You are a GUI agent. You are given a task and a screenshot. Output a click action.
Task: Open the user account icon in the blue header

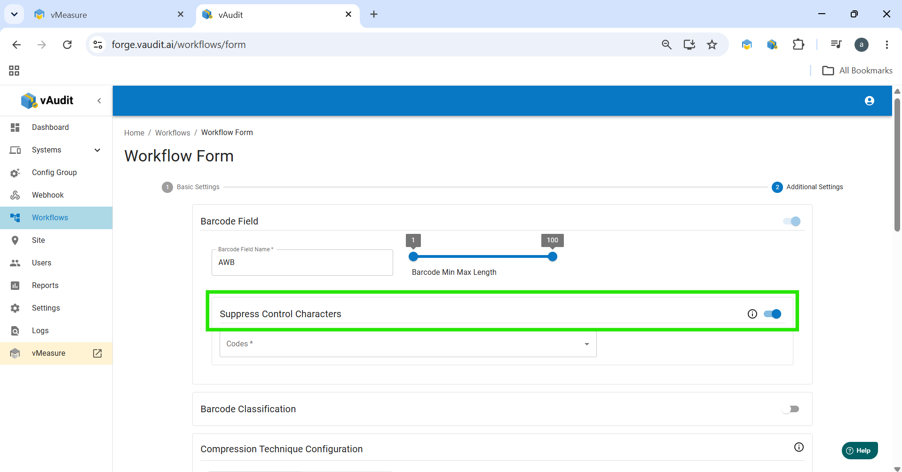coord(870,101)
